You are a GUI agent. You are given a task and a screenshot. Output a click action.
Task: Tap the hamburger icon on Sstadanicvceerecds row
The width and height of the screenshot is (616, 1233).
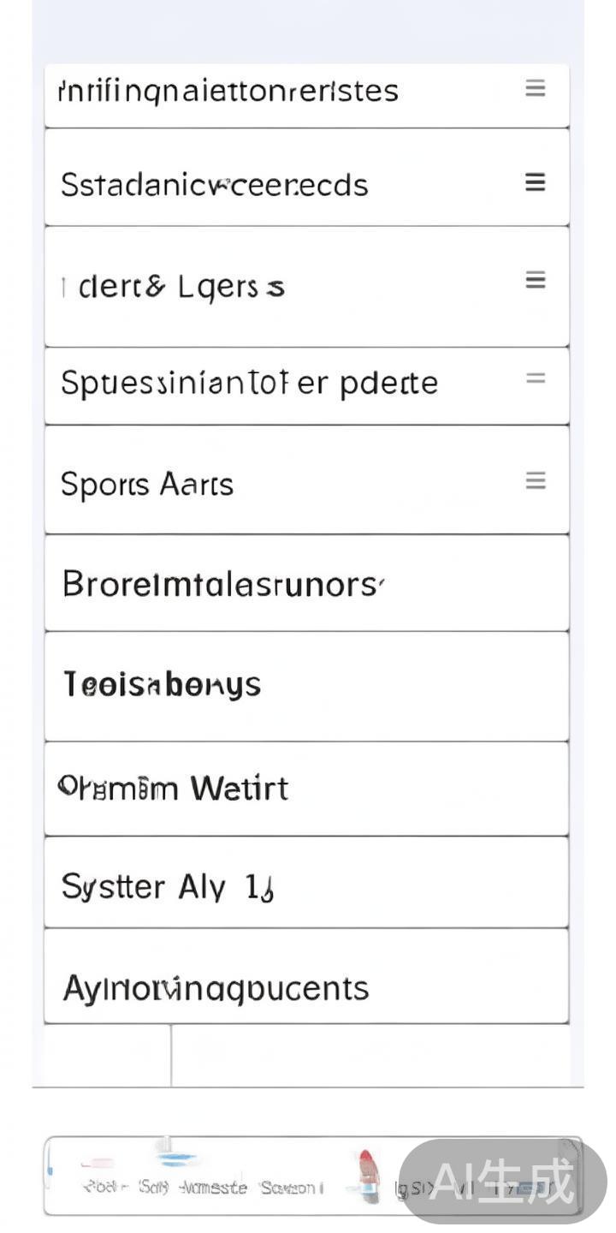pos(536,182)
